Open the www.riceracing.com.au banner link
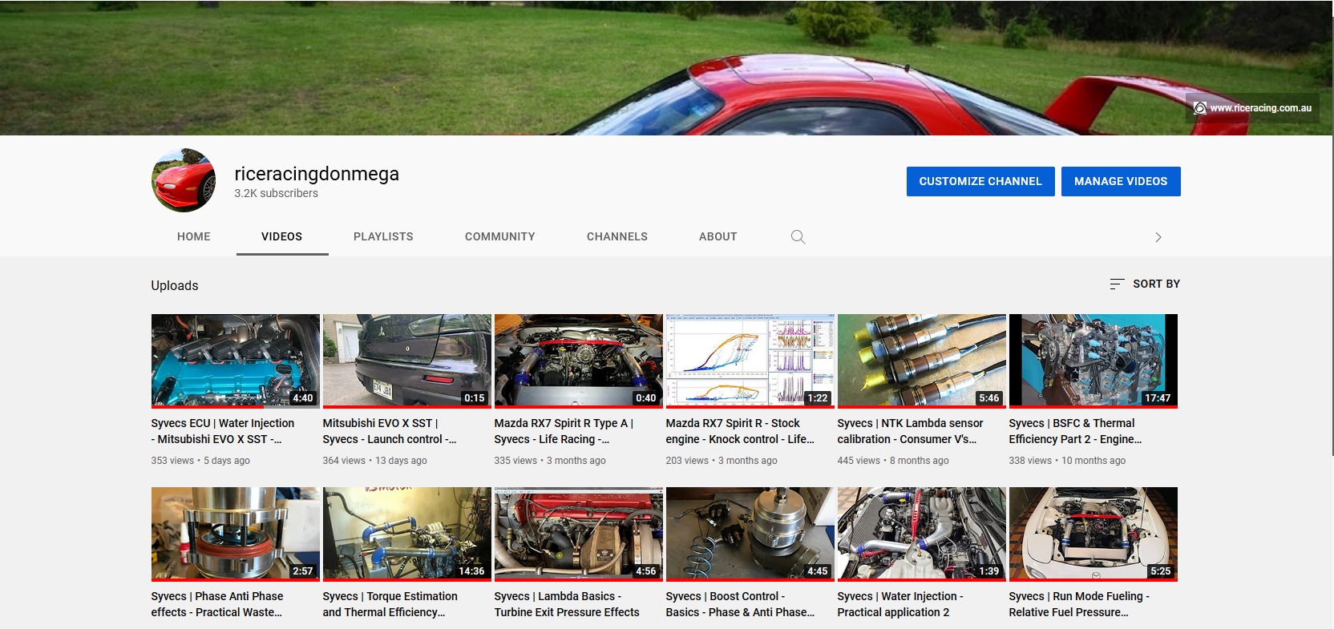1334x629 pixels. click(1252, 108)
